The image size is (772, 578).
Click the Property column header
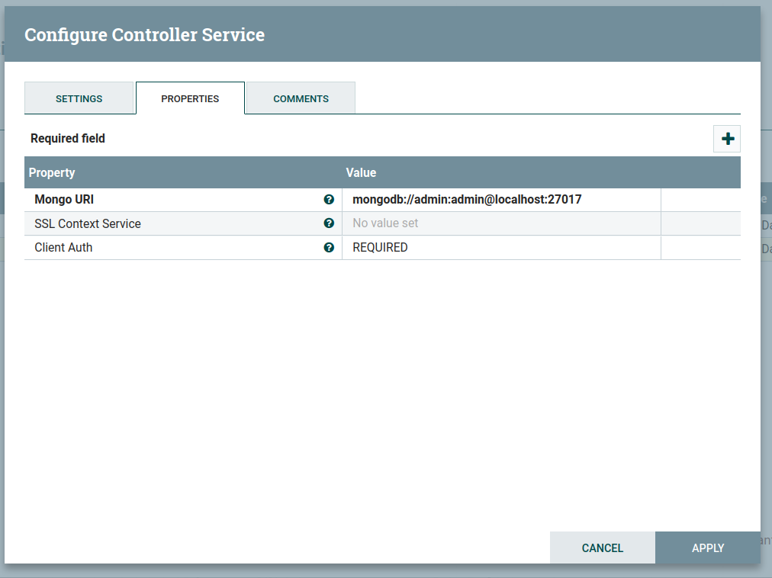point(52,173)
